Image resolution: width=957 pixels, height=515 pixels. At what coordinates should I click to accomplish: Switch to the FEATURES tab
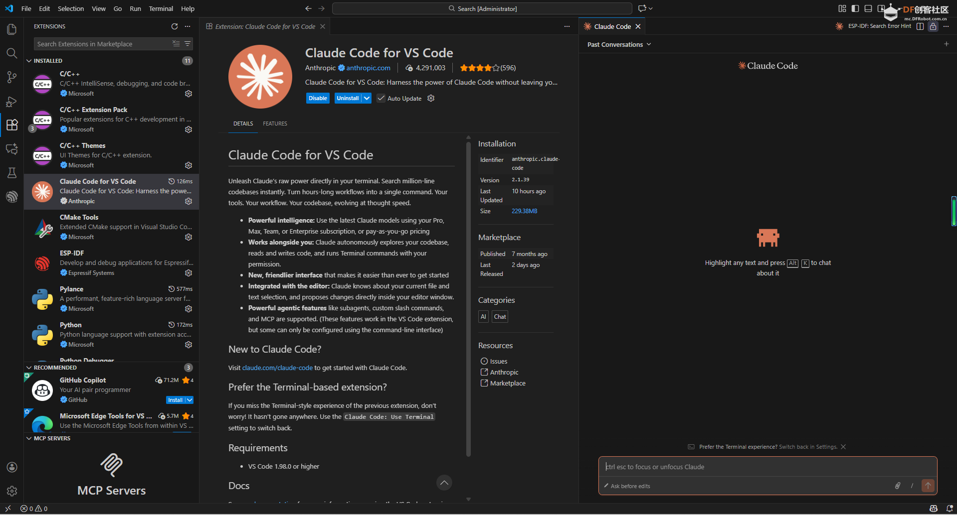click(275, 124)
